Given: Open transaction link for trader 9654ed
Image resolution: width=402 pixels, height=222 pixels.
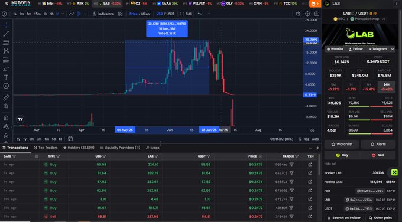Looking at the screenshot, I should pyautogui.click(x=310, y=165).
